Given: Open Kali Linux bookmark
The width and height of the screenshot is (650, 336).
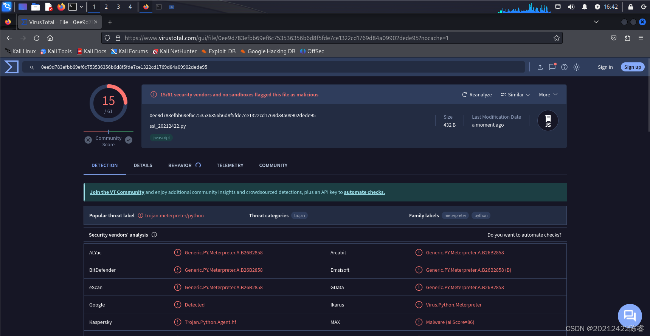Looking at the screenshot, I should (20, 51).
